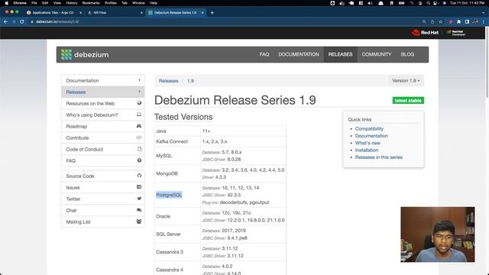
Task: Expand the Releases sidebar arrow
Action: point(139,92)
